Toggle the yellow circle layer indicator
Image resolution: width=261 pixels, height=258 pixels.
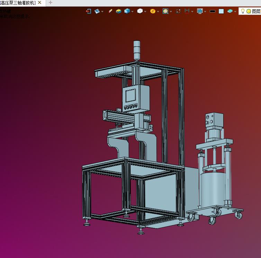pyautogui.click(x=249, y=11)
